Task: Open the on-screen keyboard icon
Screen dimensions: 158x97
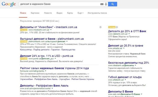Action: coord(102,4)
